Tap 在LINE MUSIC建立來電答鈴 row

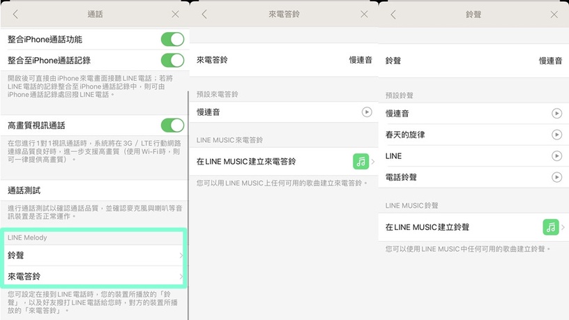284,162
